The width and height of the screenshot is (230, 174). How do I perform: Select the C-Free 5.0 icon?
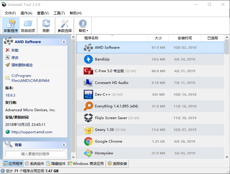tap(88, 71)
